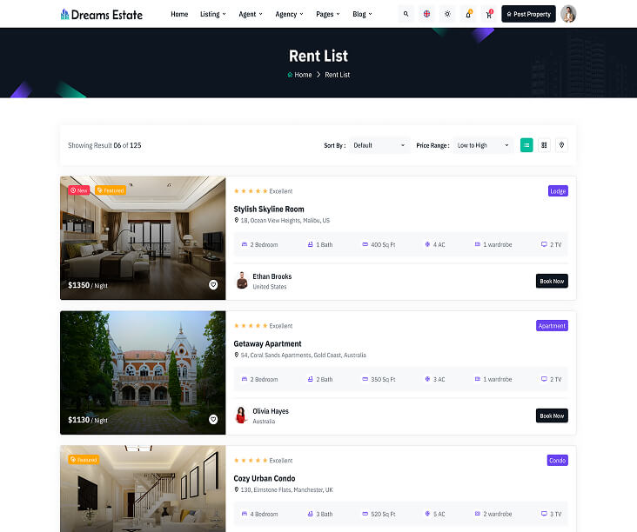
Task: Expand the Agent menu
Action: tap(251, 14)
